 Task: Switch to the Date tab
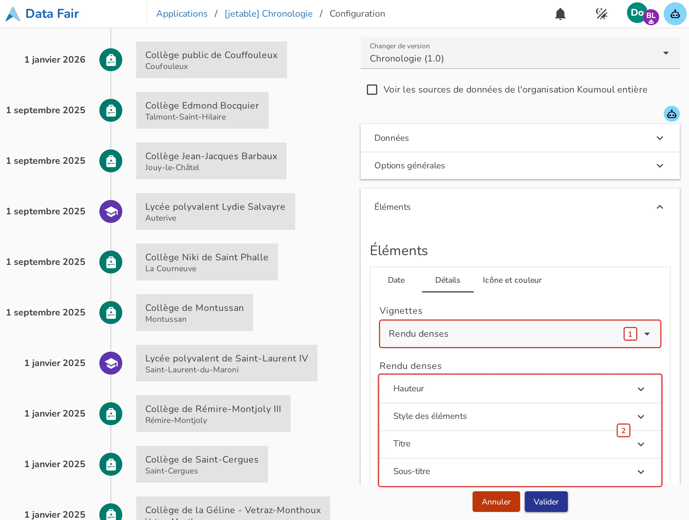[x=396, y=280]
